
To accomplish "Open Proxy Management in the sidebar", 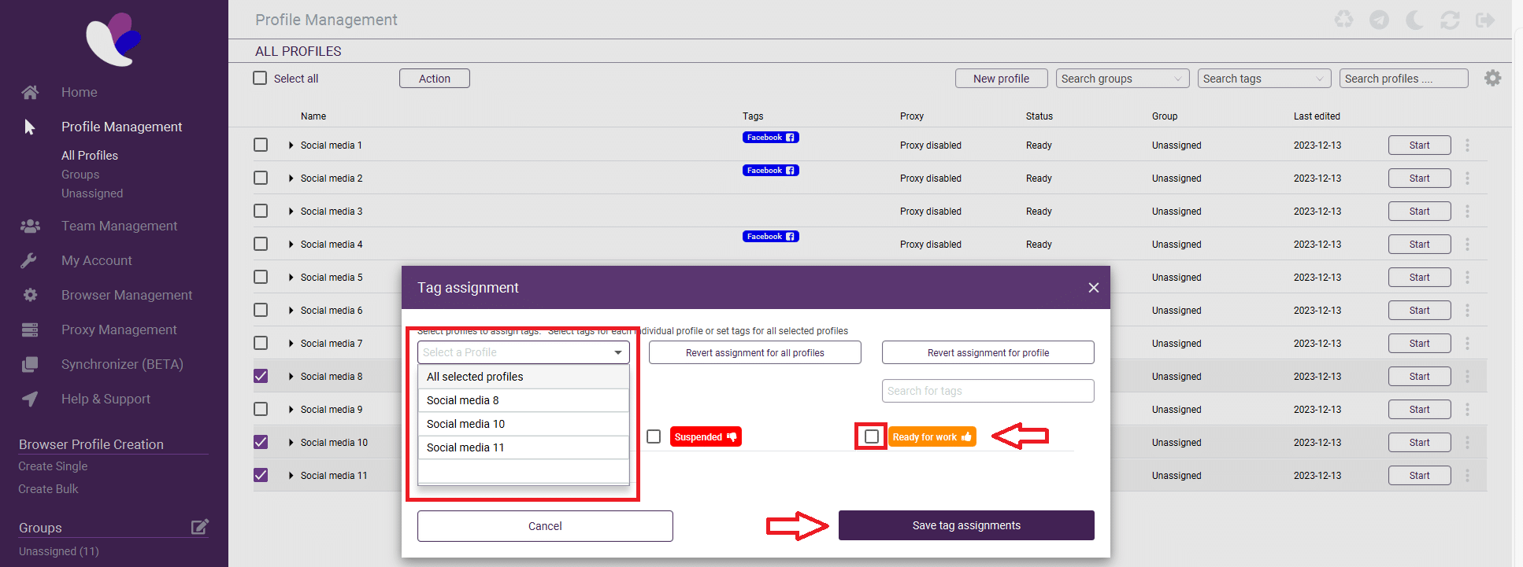I will 119,330.
